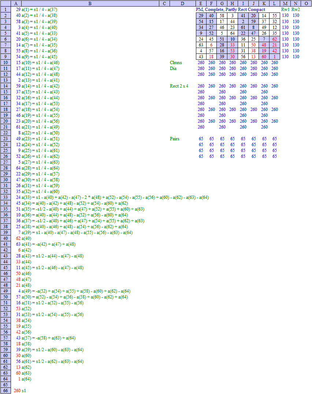Click the 'Rect 2 x 4' label
This screenshot has width=312, height=394.
point(179,86)
